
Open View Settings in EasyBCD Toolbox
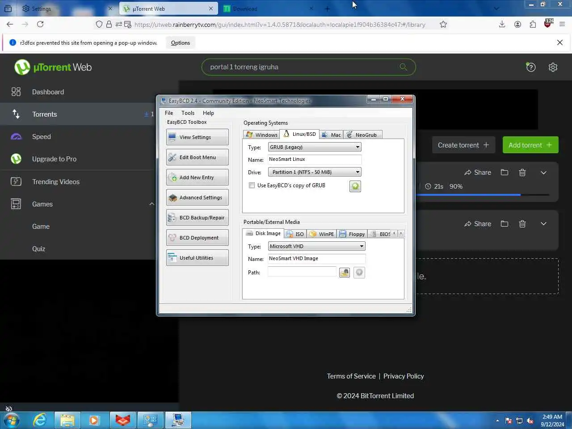click(197, 137)
